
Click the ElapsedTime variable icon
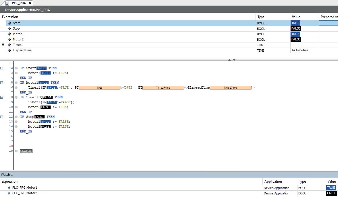pyautogui.click(x=9, y=50)
